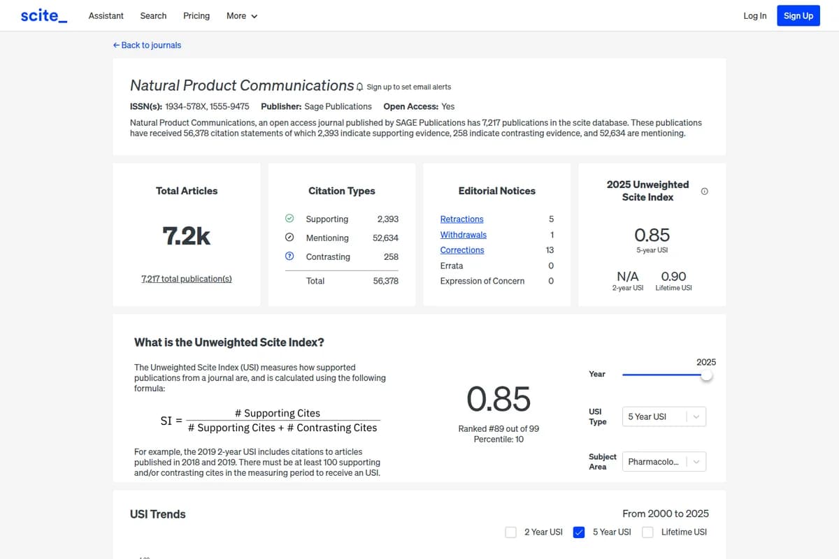
Task: Click the Contrasting citation type icon
Action: pos(289,256)
